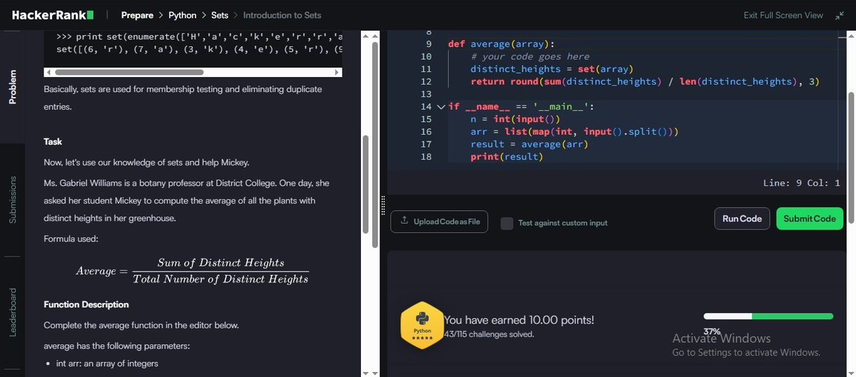Click the line number 16 in gutter

click(426, 132)
